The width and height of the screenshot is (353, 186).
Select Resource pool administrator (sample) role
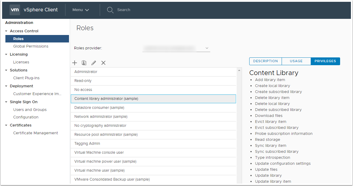tap(153, 135)
